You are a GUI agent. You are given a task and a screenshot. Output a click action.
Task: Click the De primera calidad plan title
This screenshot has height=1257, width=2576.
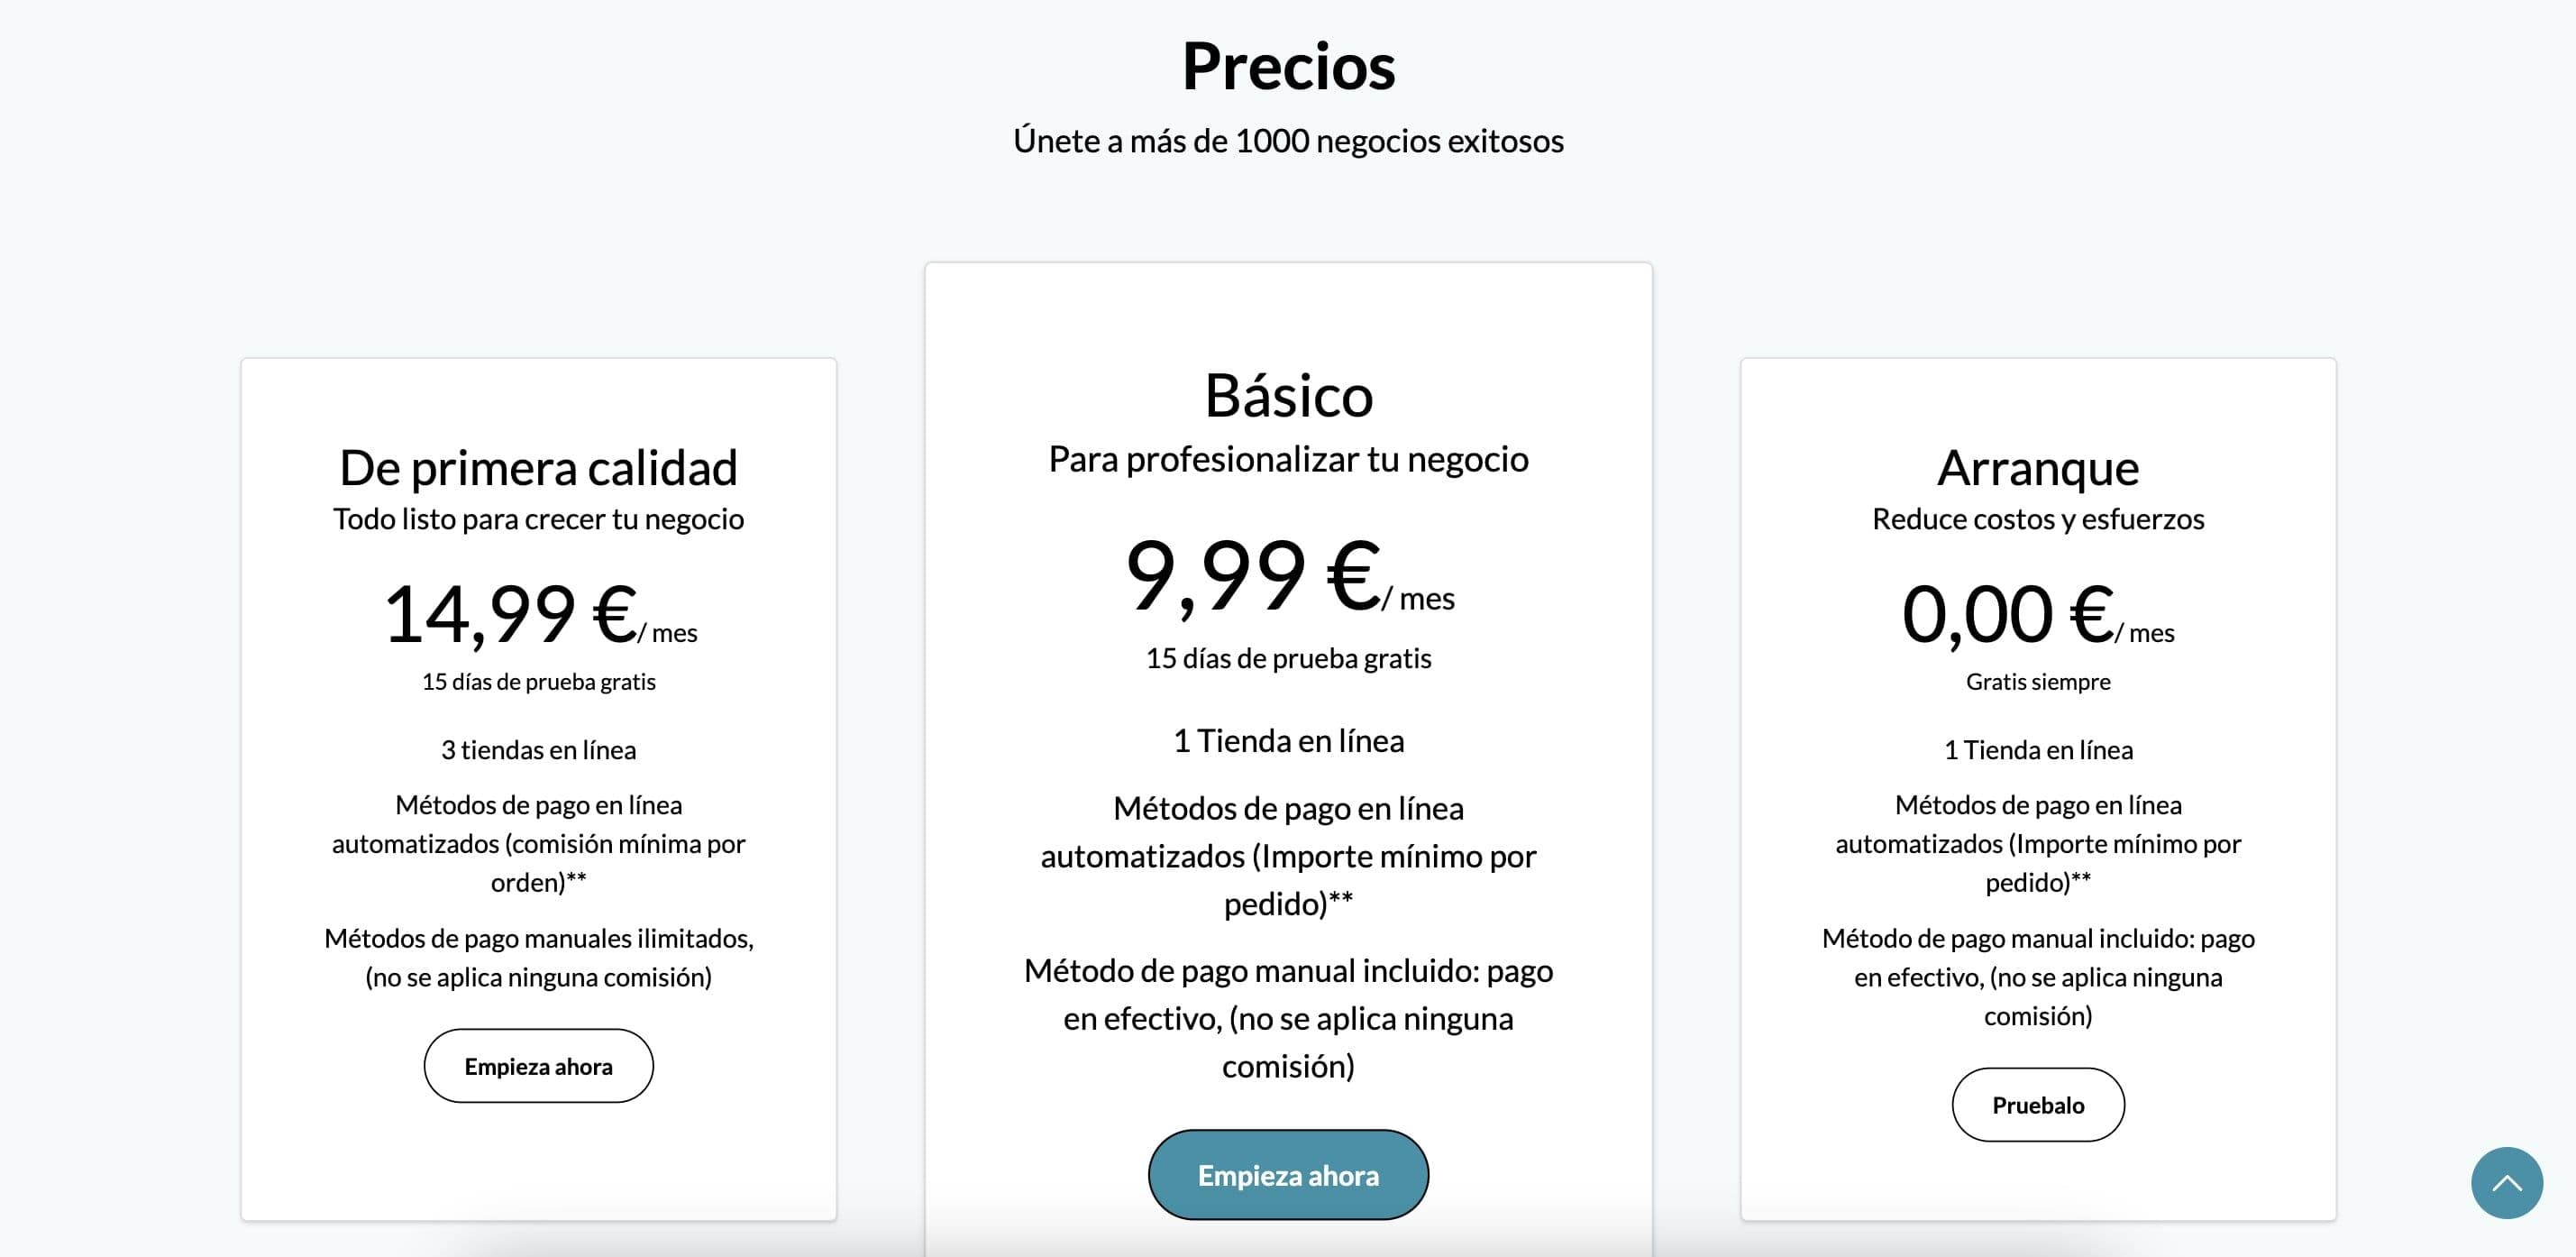tap(538, 467)
